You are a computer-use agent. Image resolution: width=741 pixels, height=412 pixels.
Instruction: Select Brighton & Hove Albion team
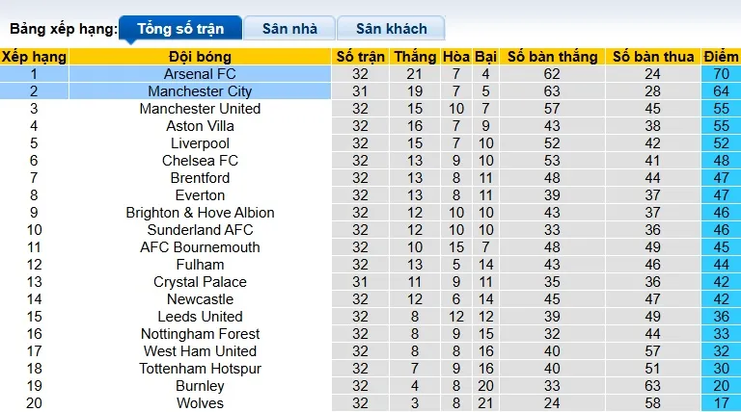[x=201, y=213]
